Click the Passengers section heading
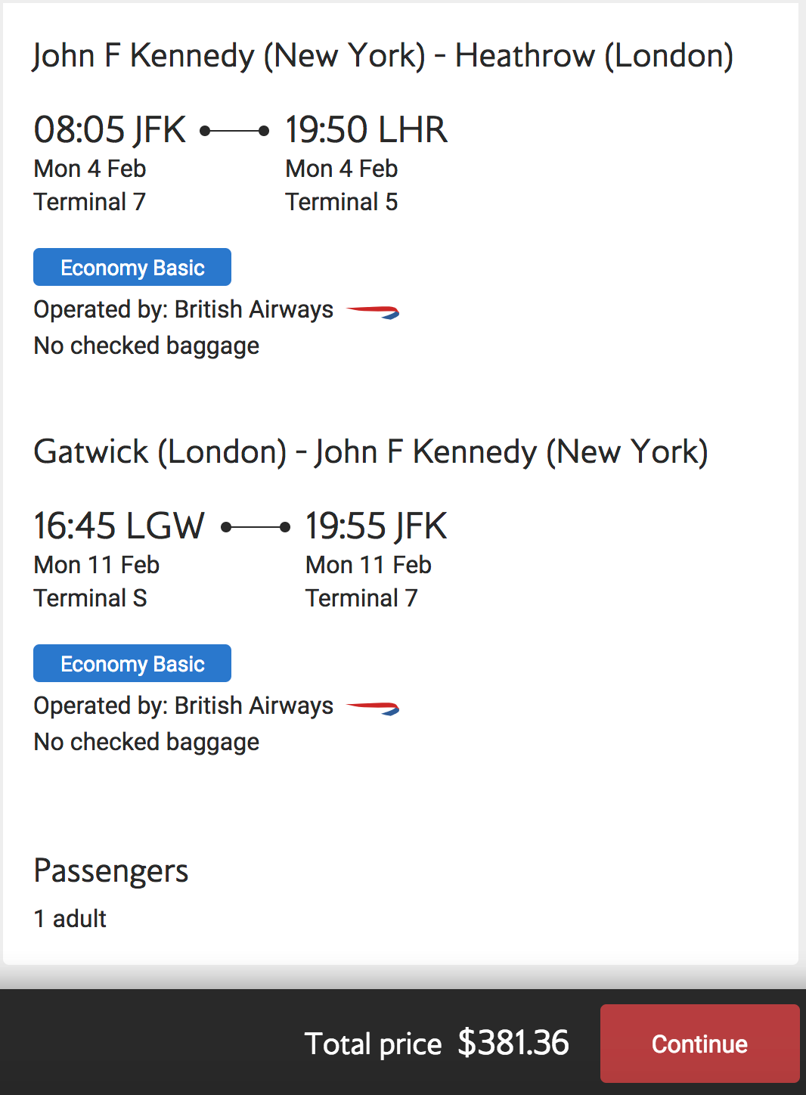 click(x=111, y=871)
